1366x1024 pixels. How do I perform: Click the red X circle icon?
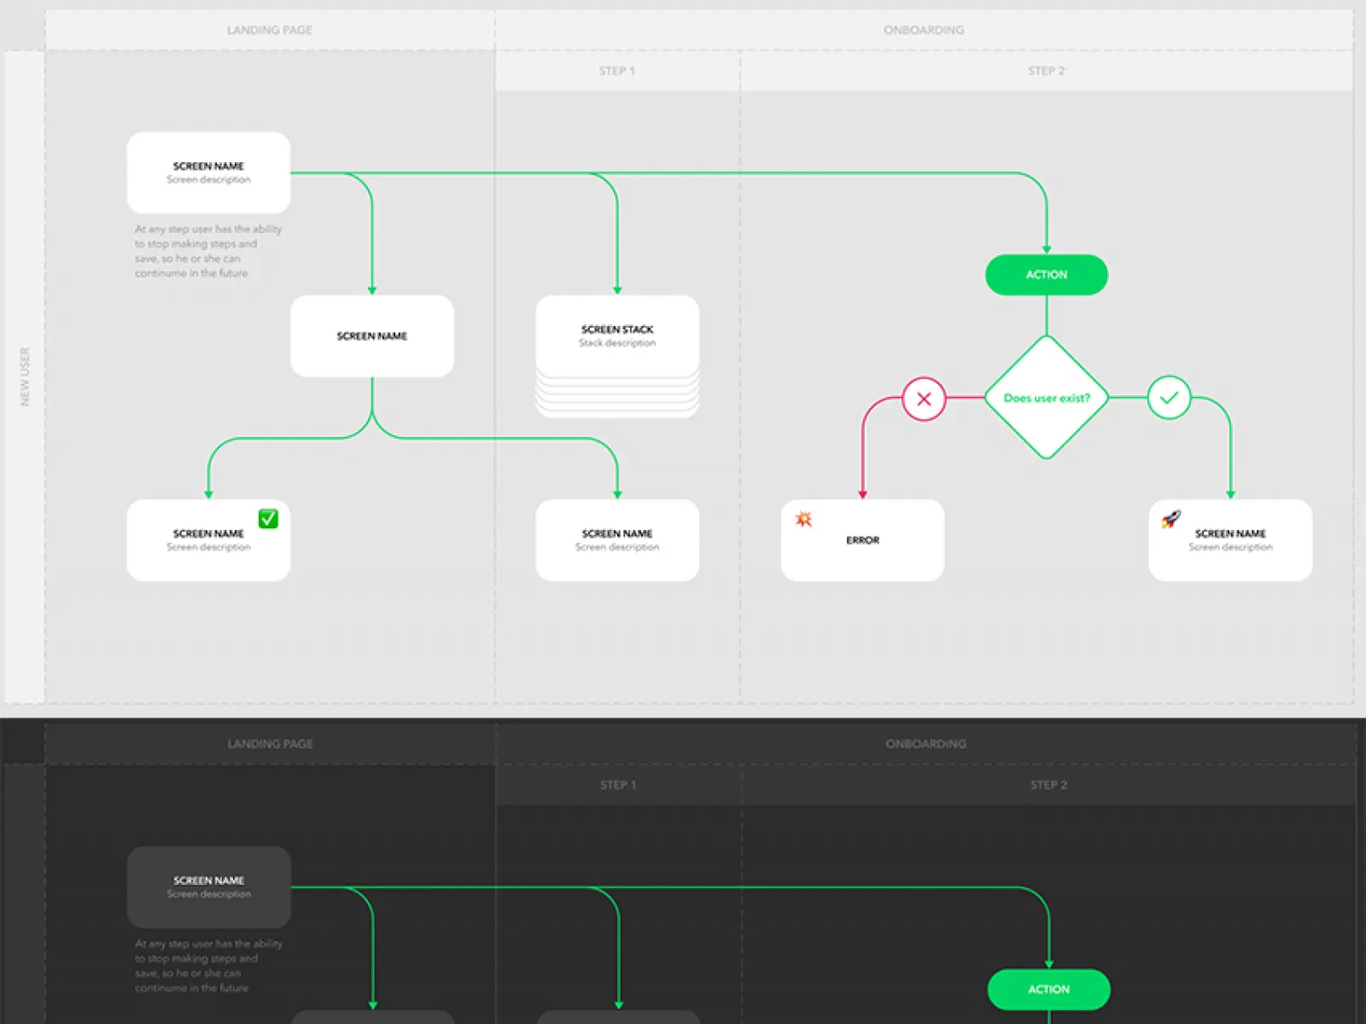(924, 399)
